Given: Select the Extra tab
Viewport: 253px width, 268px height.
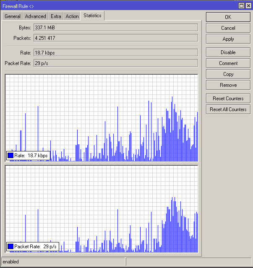Looking at the screenshot, I should tap(56, 16).
